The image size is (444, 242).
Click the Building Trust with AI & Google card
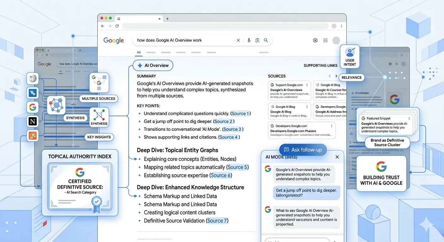coord(381,173)
